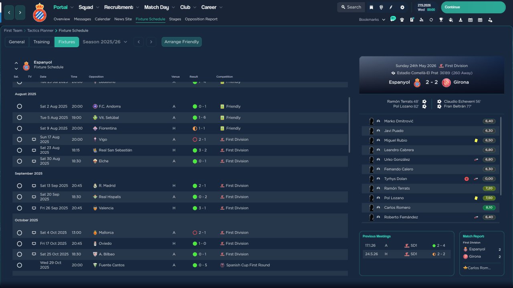This screenshot has height=288, width=513.
Task: Switch to the Messages tab
Action: [83, 19]
